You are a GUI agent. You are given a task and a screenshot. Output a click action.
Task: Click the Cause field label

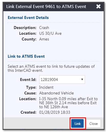[30, 93]
